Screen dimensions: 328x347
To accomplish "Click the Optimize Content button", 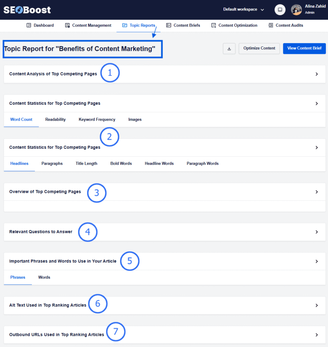I will coord(259,48).
